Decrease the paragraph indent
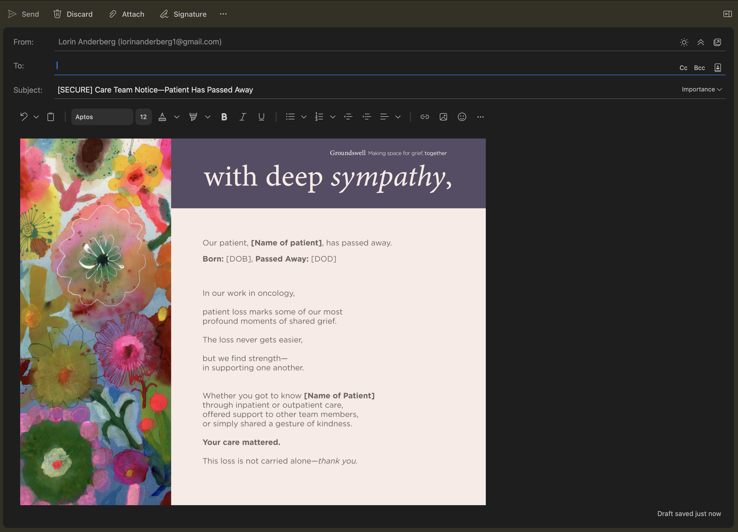 [x=348, y=117]
